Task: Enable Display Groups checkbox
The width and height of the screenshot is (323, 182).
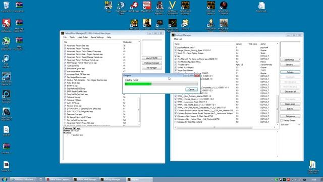Action: (x=282, y=120)
